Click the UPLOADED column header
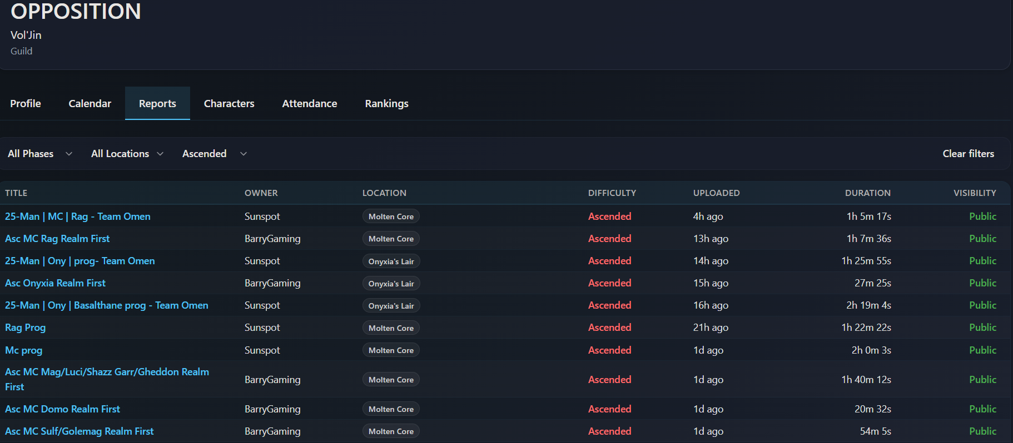 (x=717, y=193)
